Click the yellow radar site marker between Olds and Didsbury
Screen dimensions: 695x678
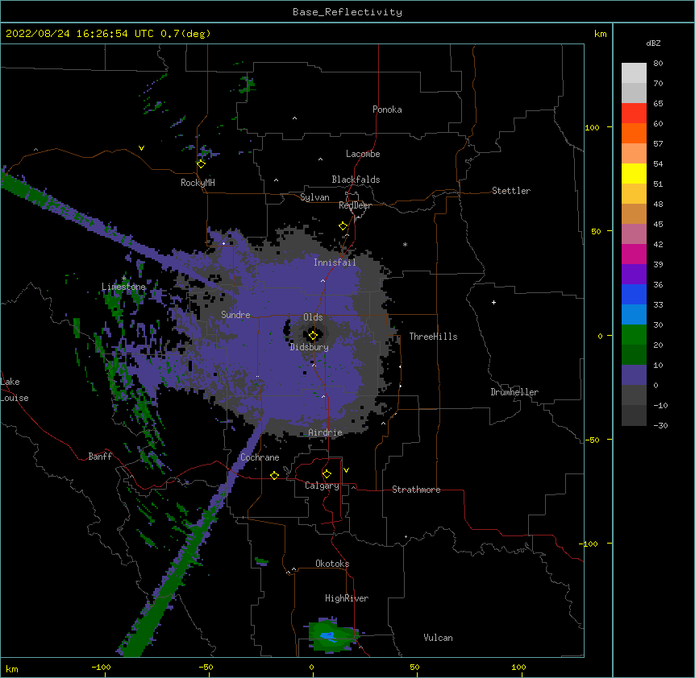pyautogui.click(x=313, y=336)
